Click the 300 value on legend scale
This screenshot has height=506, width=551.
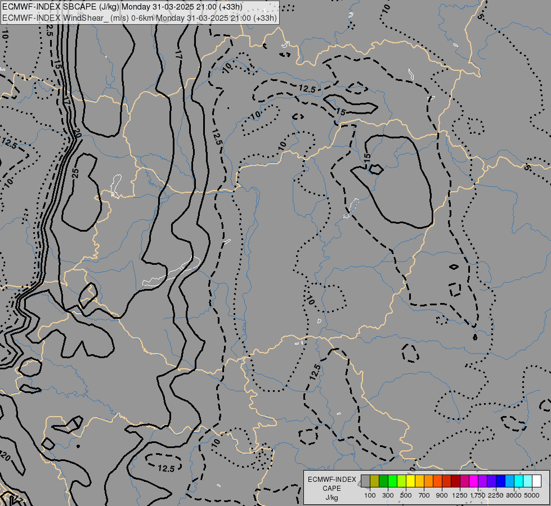[388, 495]
